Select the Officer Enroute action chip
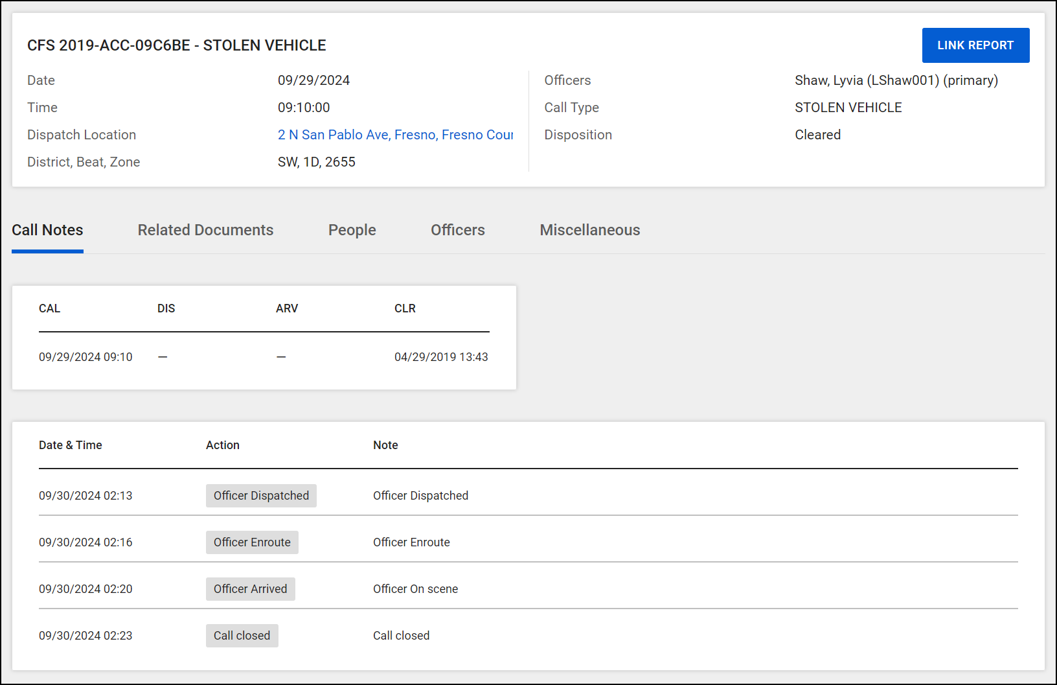Screen dimensions: 1057x685 tap(252, 542)
